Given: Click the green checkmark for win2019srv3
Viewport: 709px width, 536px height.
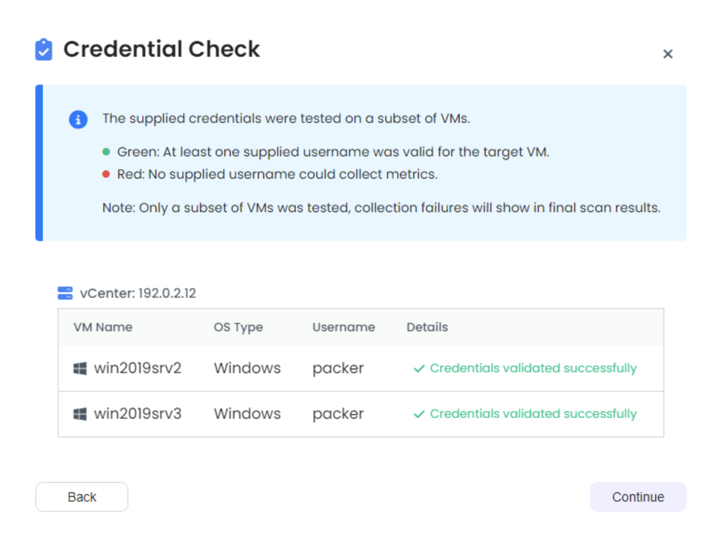Looking at the screenshot, I should (419, 414).
